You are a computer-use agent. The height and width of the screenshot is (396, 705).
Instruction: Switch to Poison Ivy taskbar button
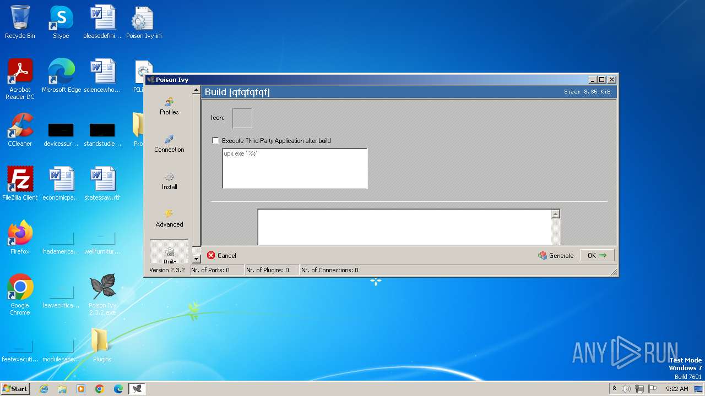(137, 389)
